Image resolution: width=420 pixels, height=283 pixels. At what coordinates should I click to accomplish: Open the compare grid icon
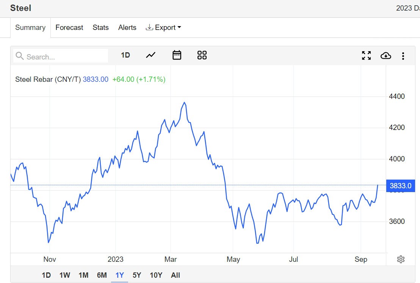tap(202, 55)
